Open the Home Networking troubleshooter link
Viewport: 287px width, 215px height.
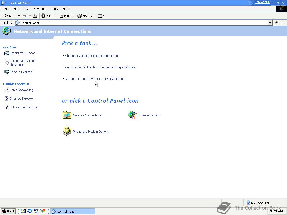pyautogui.click(x=21, y=90)
